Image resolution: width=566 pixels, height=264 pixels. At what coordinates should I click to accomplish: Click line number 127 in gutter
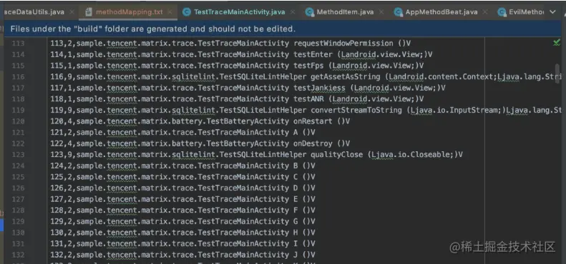pos(18,199)
